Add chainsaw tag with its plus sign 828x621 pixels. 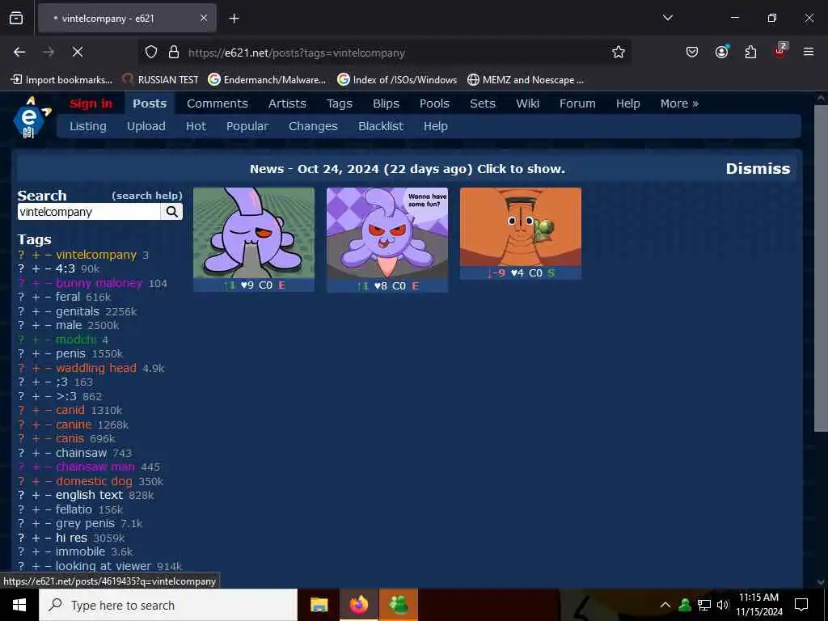(x=36, y=453)
